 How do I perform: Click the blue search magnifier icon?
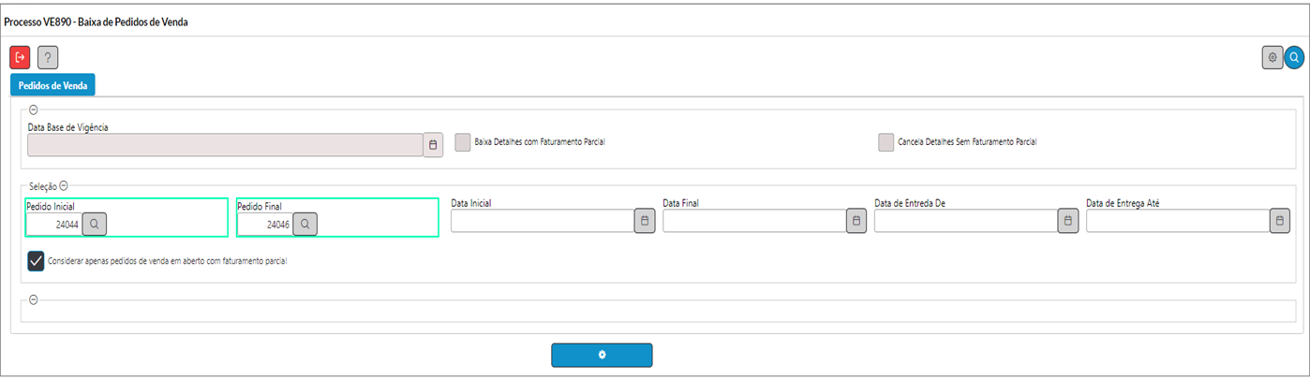coord(1294,57)
